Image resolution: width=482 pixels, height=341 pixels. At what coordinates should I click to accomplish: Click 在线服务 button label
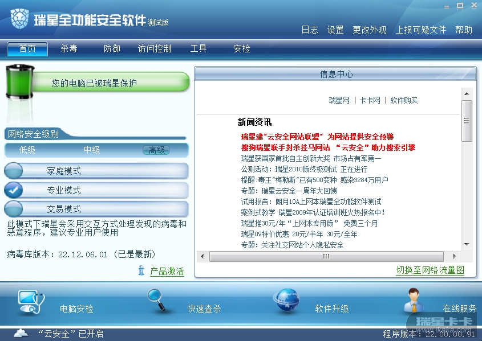pos(460,309)
